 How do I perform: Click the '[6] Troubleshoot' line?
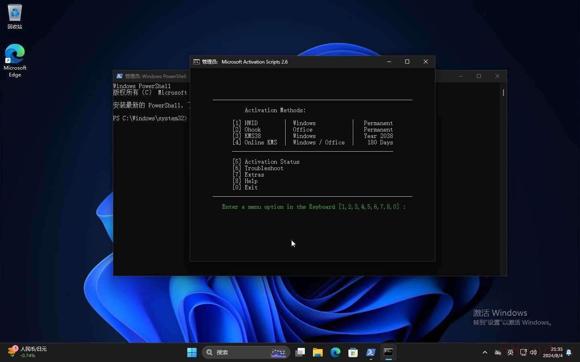coord(258,168)
